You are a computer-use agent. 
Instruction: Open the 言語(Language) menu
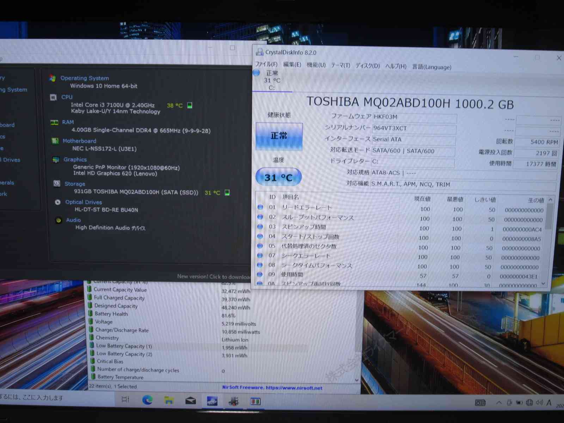tap(431, 67)
